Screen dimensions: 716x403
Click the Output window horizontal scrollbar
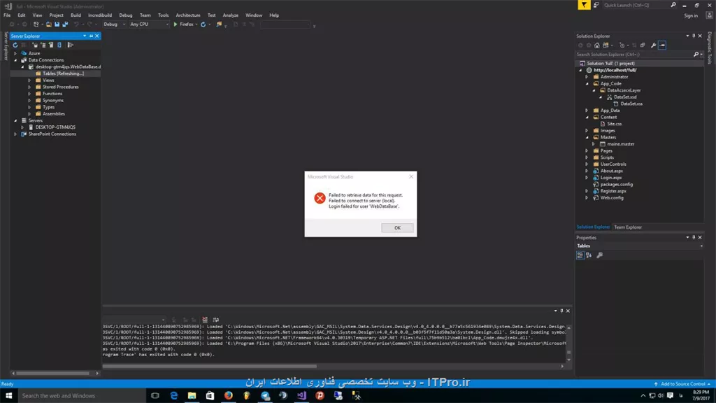(209, 366)
